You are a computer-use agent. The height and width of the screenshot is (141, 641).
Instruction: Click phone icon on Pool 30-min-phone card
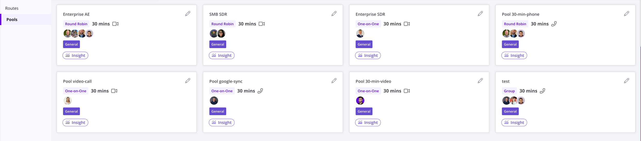(554, 24)
